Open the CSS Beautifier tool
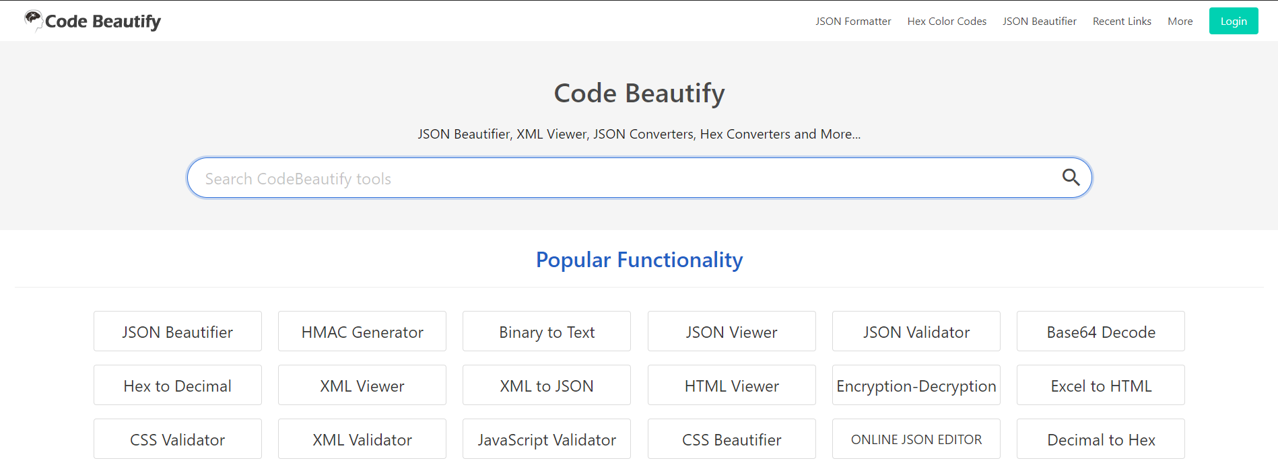 [x=732, y=439]
